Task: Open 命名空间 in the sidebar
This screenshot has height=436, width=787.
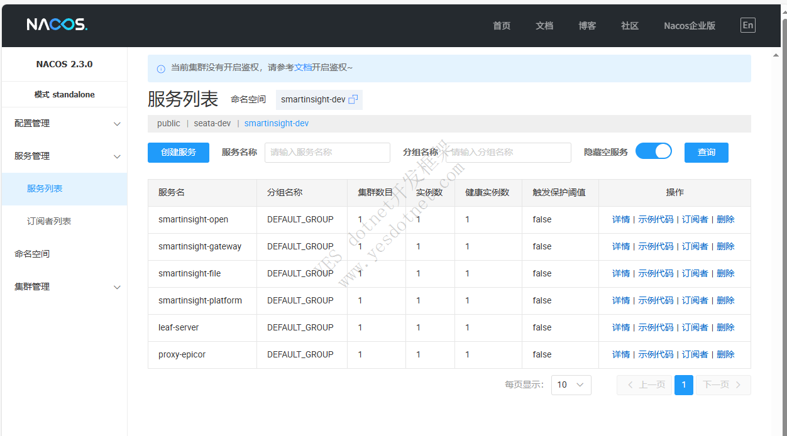Action: (x=64, y=254)
